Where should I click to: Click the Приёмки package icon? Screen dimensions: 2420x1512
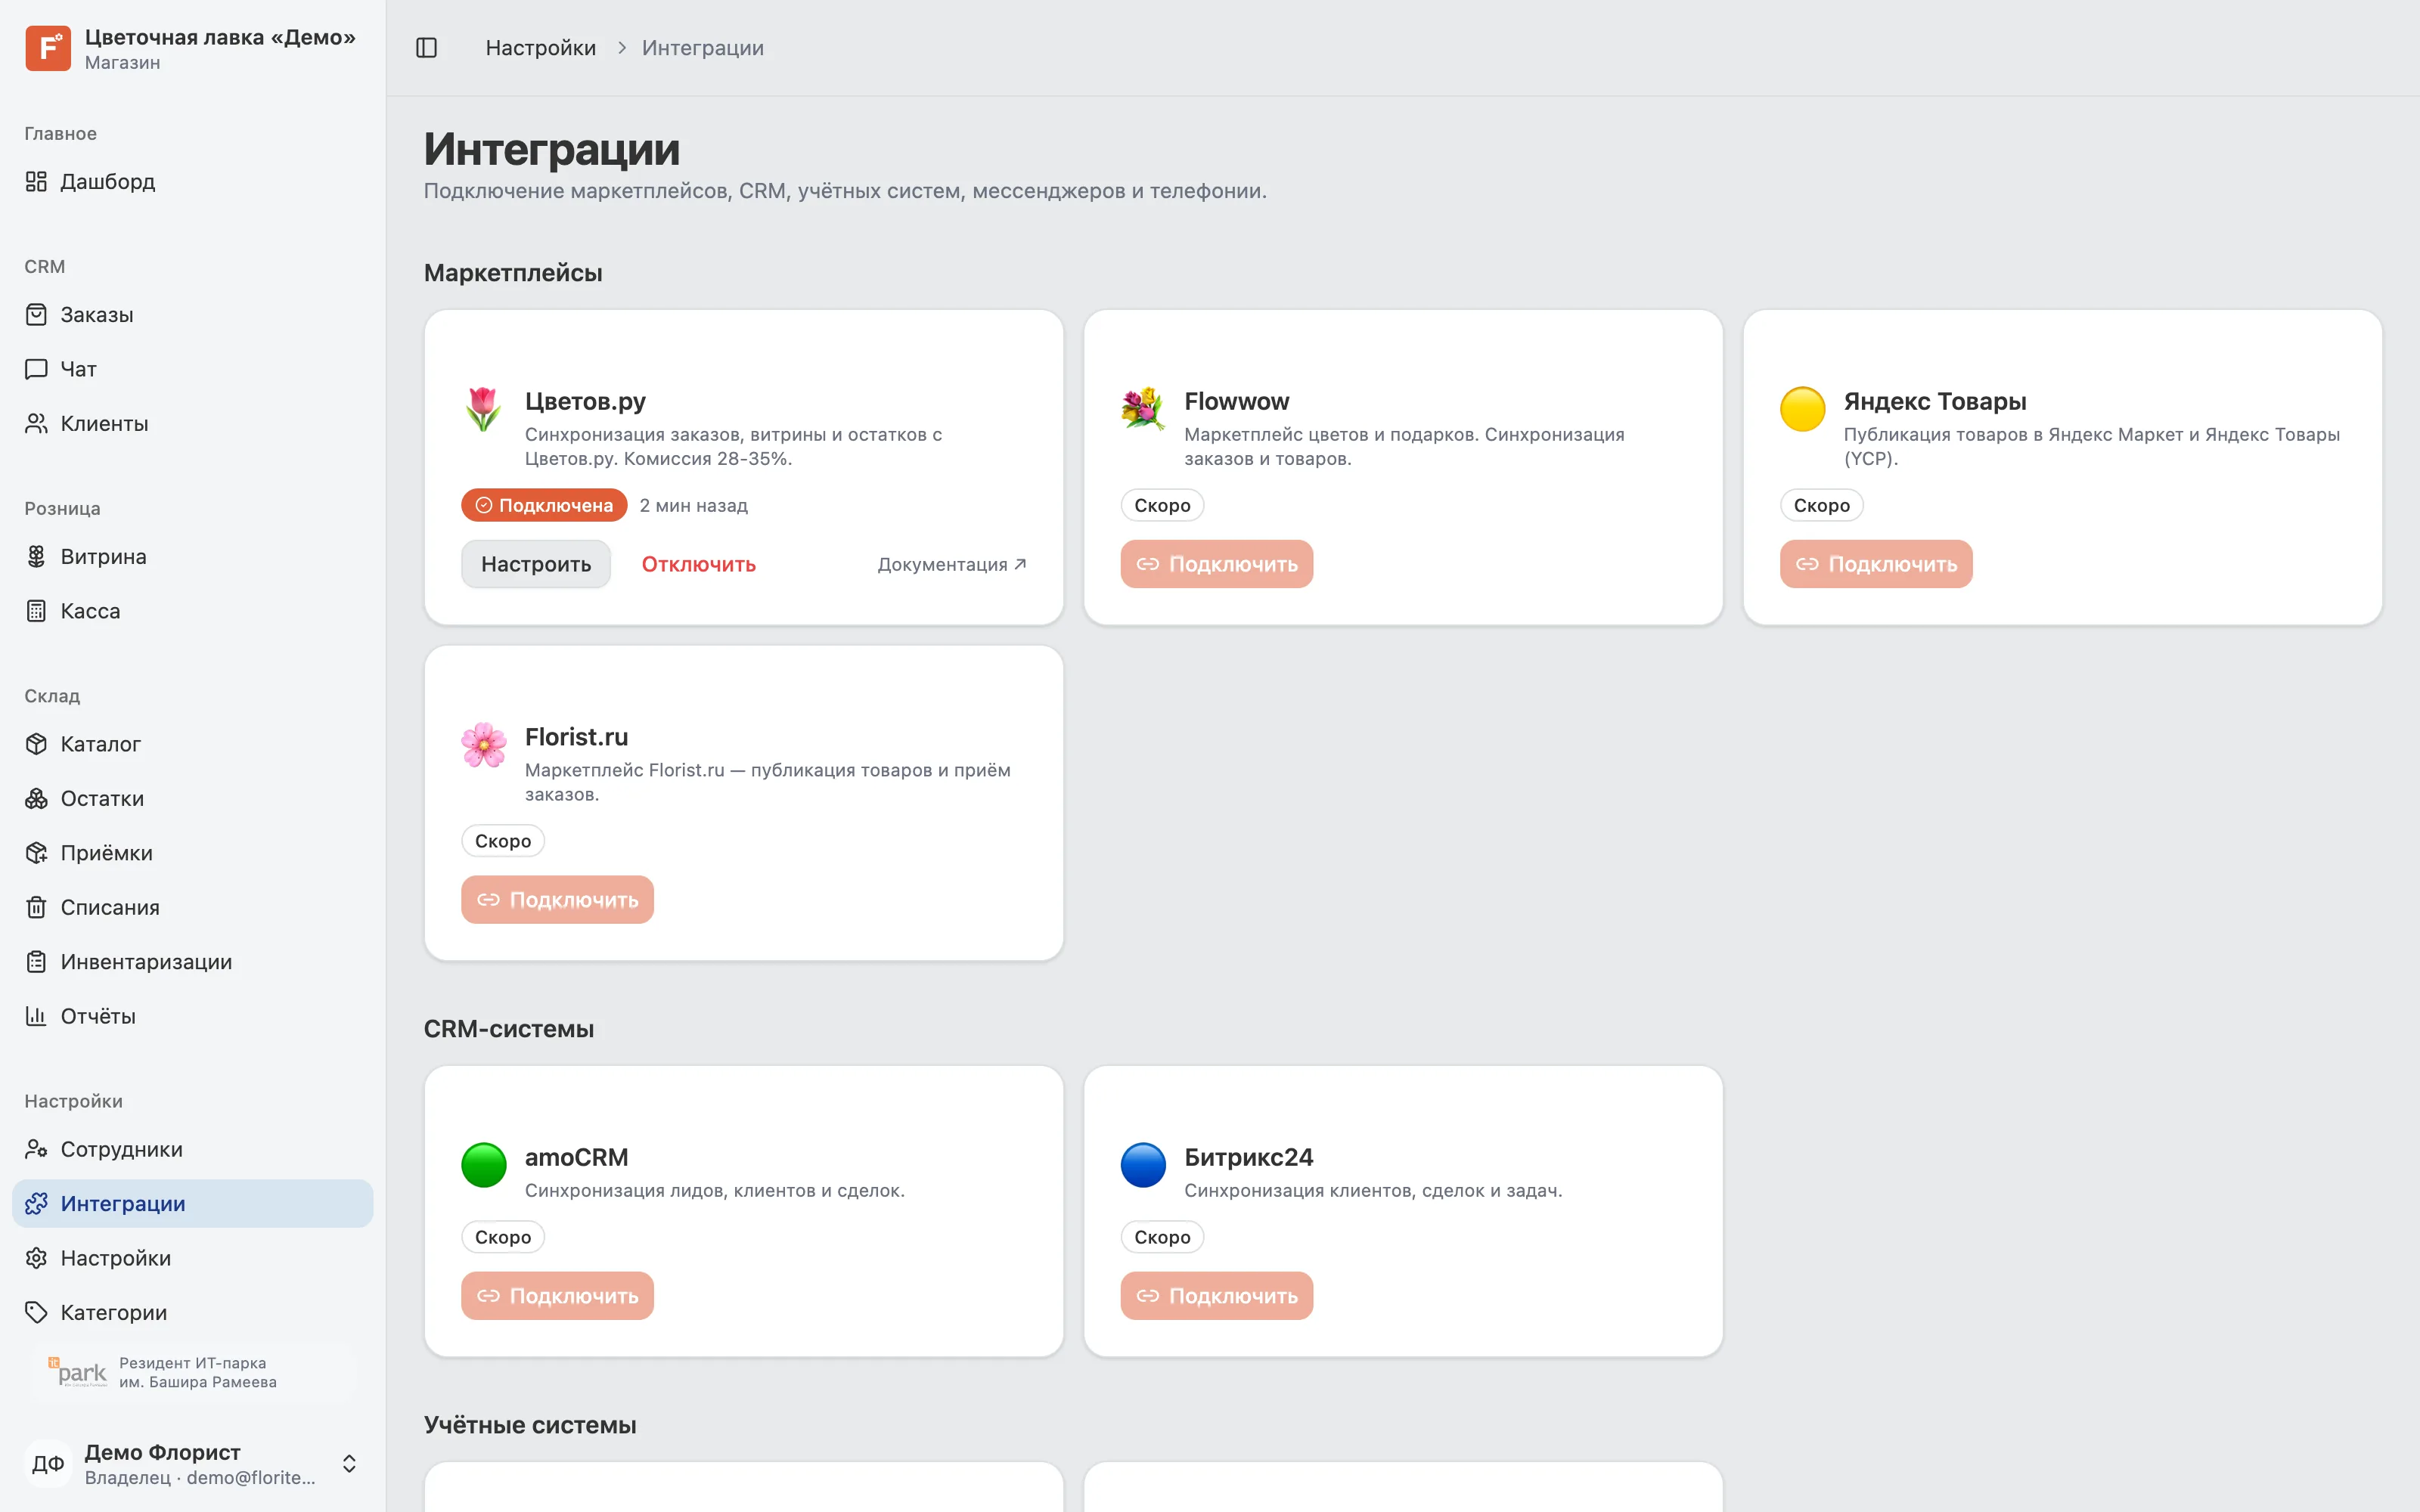(x=36, y=853)
